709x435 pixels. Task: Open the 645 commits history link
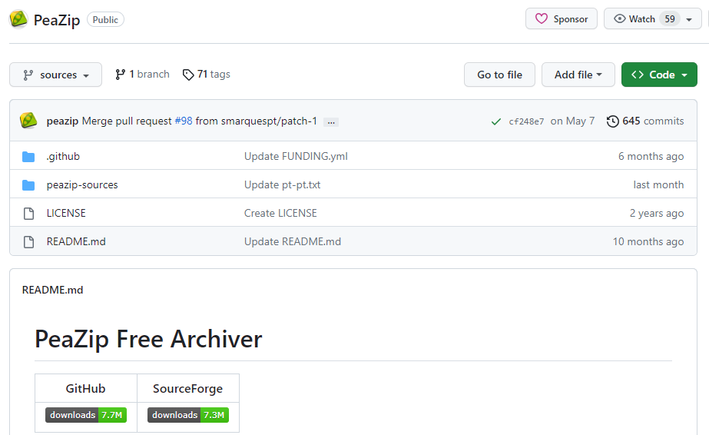point(645,121)
